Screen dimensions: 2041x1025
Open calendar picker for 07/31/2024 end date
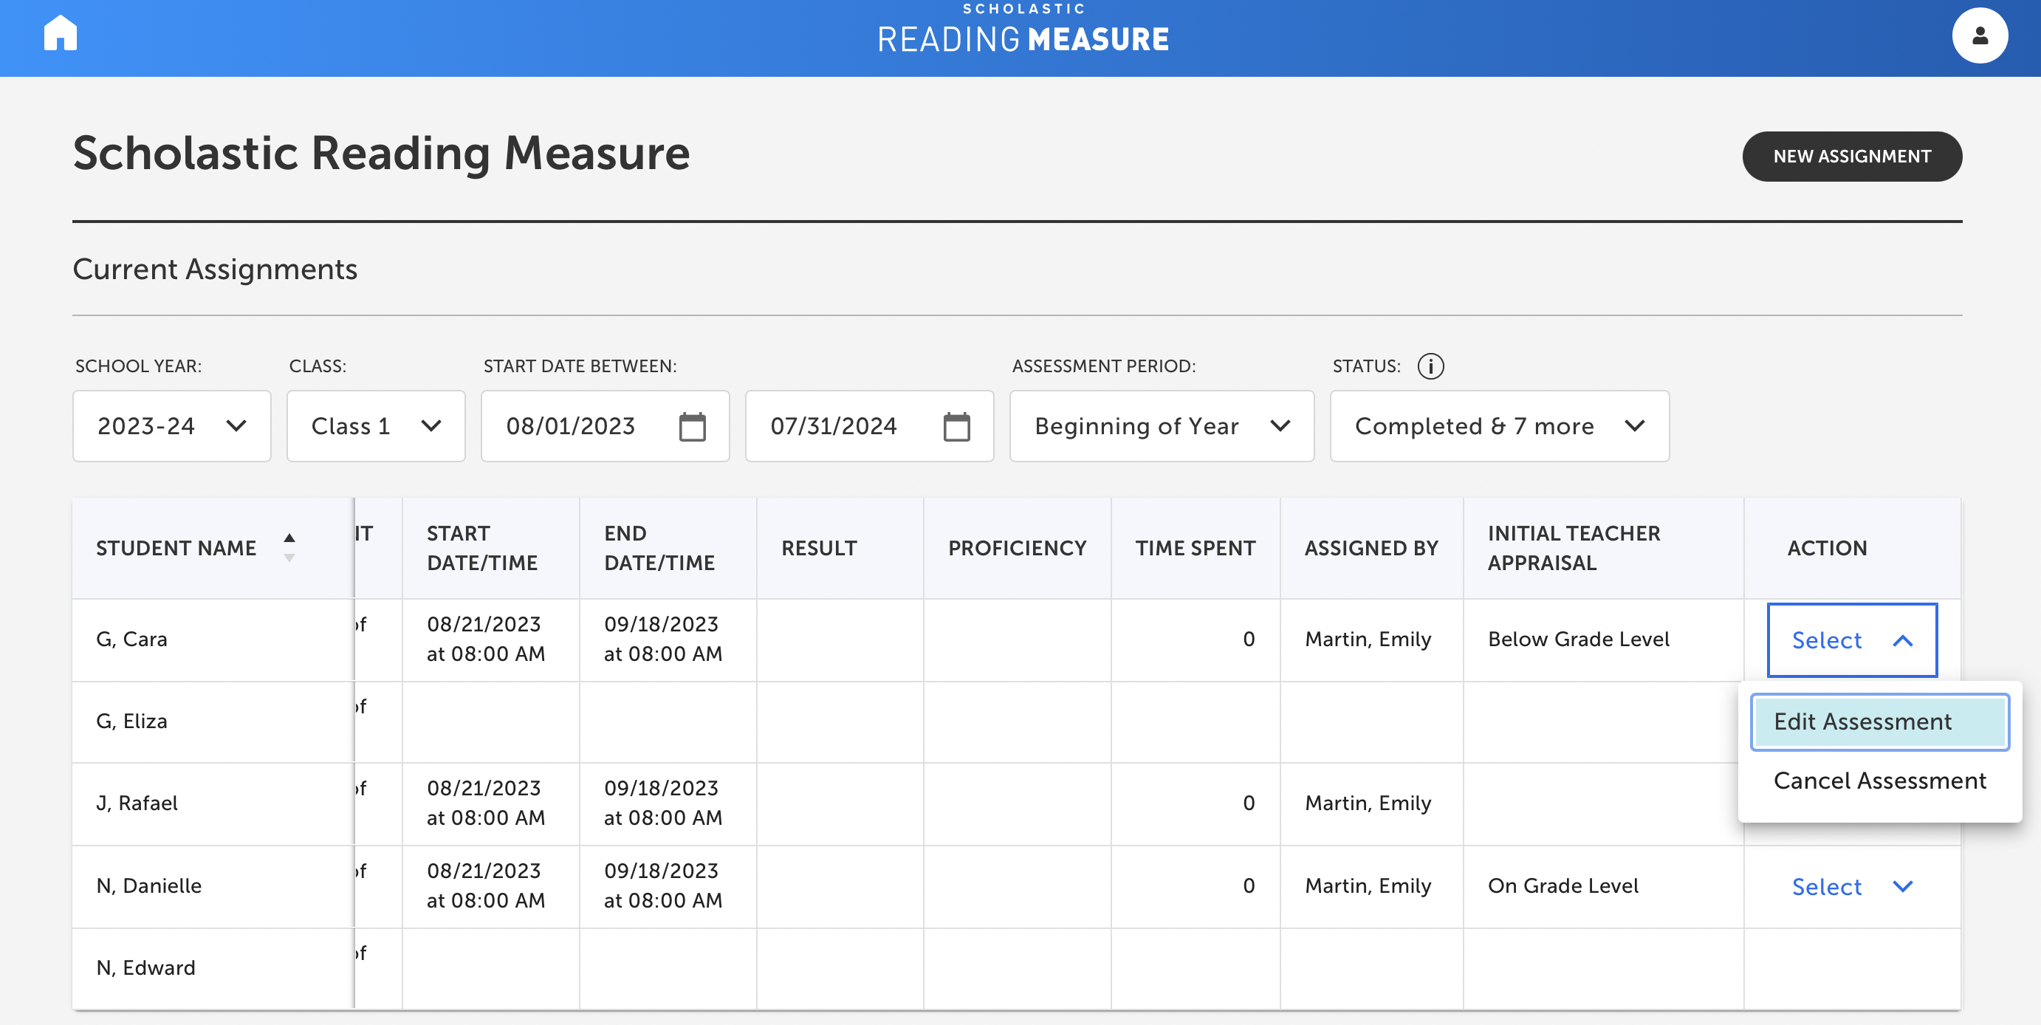click(956, 426)
